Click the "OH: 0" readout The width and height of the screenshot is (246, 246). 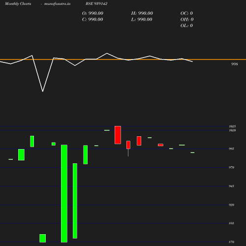click(x=187, y=20)
